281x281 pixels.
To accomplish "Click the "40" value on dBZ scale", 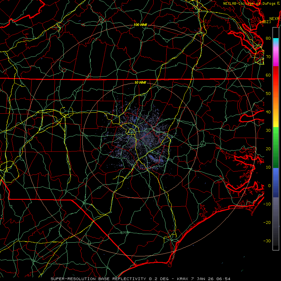I will point(268,112).
